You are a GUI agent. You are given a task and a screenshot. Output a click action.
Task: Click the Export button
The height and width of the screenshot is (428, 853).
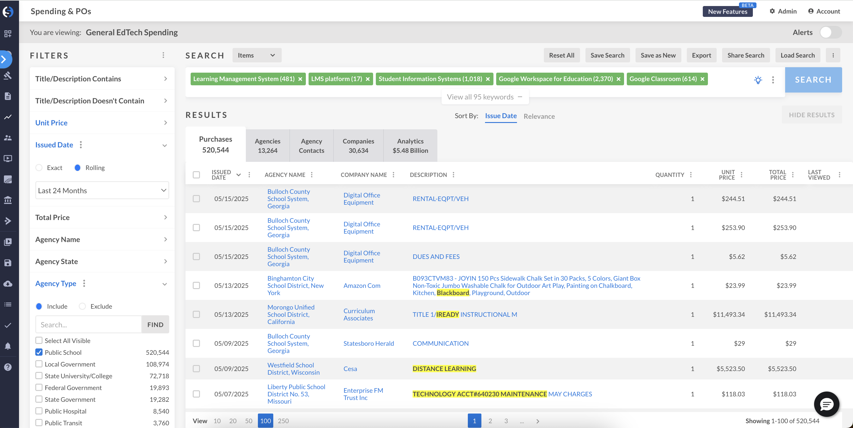click(701, 55)
